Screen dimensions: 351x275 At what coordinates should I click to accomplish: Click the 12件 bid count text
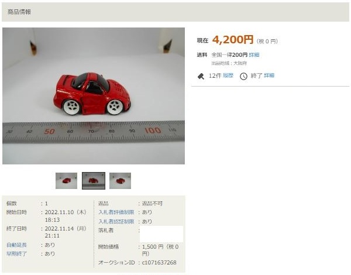coord(215,75)
